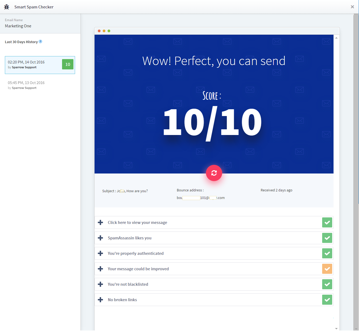Click the Marketing One email name
Image resolution: width=359 pixels, height=331 pixels.
click(x=18, y=26)
